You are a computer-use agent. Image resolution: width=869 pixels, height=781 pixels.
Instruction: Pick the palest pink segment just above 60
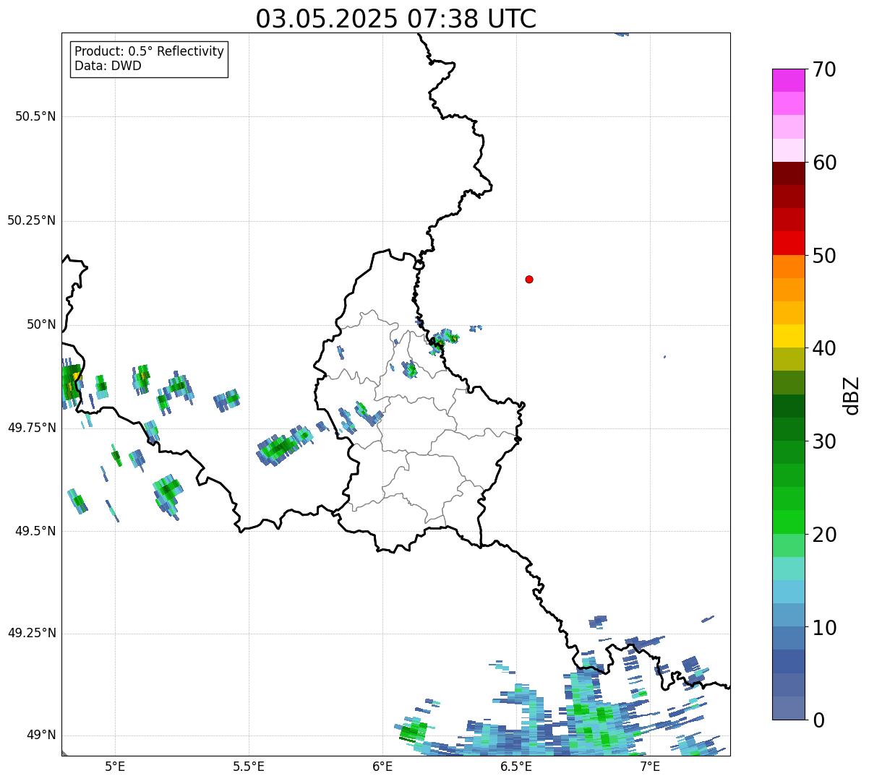point(788,150)
